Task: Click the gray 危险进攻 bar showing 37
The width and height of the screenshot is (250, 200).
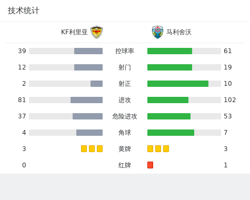Action: pyautogui.click(x=87, y=116)
